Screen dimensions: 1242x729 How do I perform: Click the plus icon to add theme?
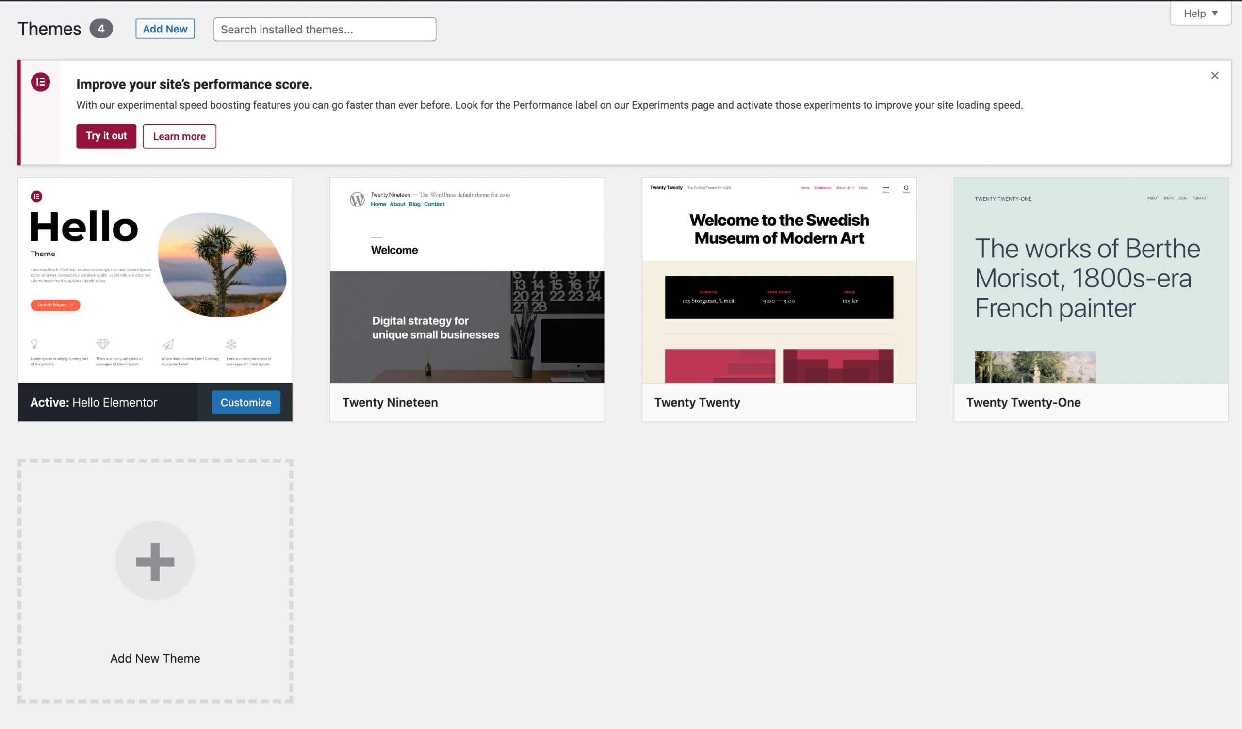point(155,561)
